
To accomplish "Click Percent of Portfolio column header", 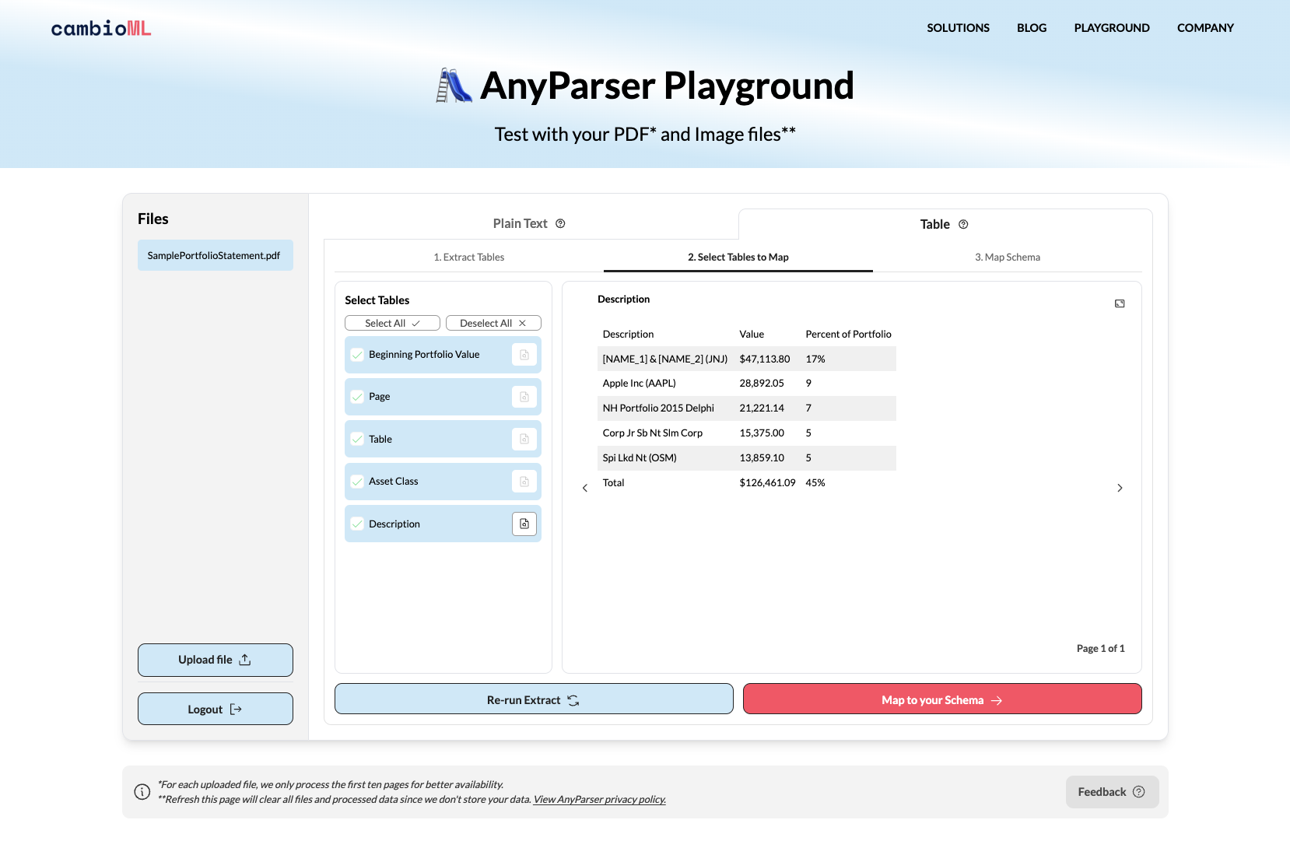I will pos(848,335).
